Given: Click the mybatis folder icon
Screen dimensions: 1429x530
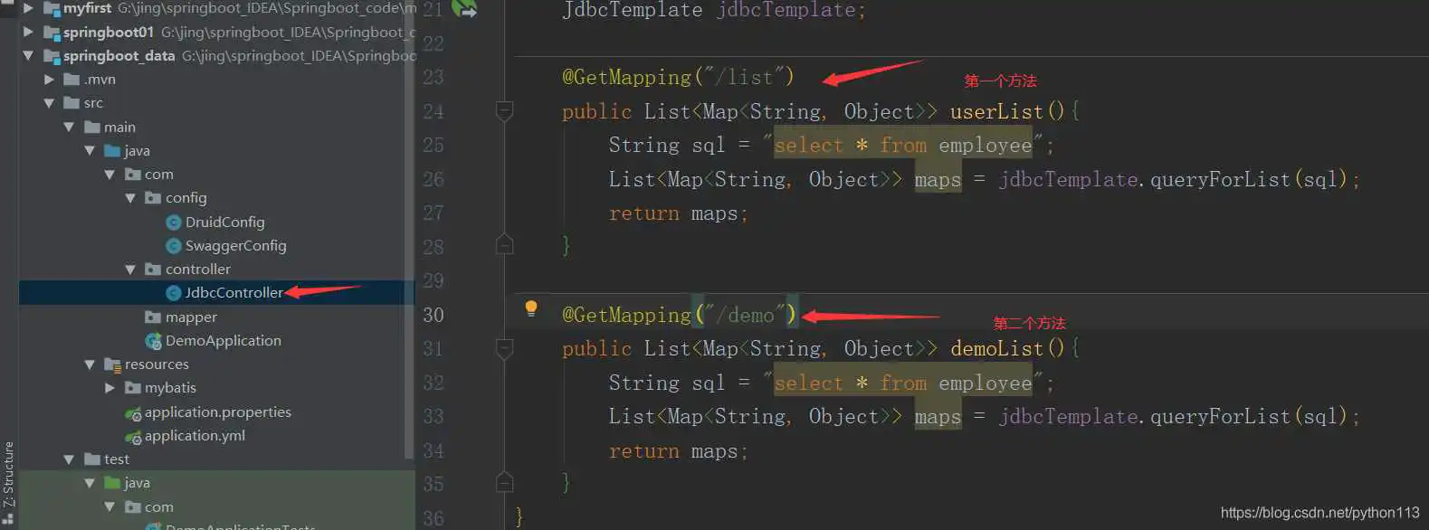Looking at the screenshot, I should point(133,388).
